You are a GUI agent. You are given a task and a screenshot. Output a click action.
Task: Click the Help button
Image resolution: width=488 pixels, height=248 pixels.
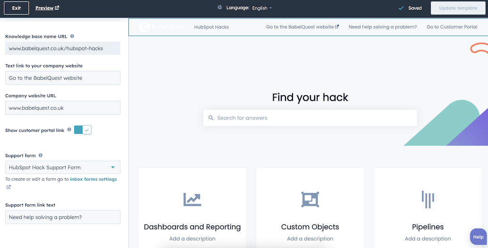click(479, 237)
